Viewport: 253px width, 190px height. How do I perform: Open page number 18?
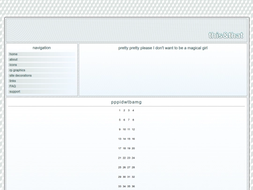pyautogui.click(x=124, y=148)
